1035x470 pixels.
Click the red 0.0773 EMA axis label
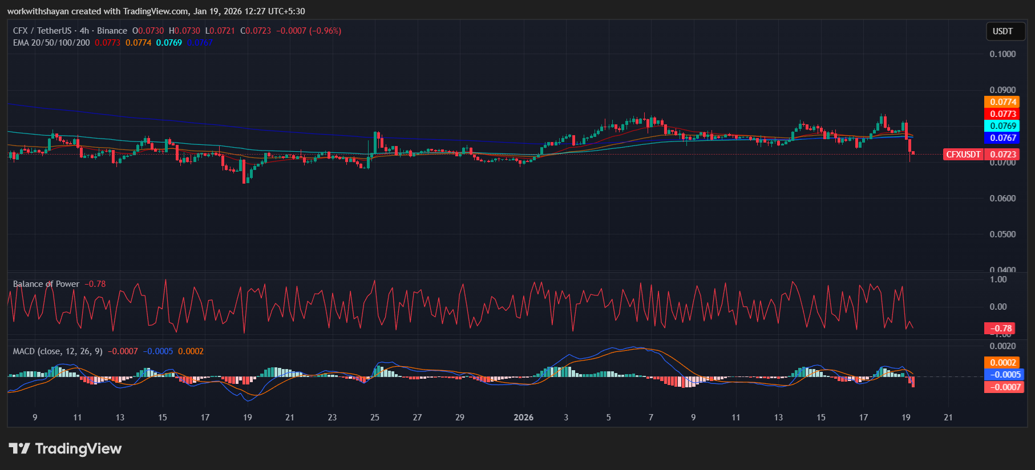tap(1003, 114)
